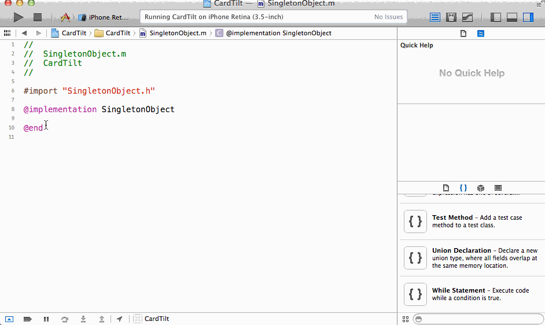
Task: Switch to the Assistant editor
Action: [x=451, y=17]
